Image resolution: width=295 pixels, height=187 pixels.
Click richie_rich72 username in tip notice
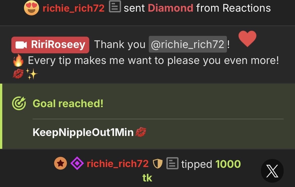117,164
